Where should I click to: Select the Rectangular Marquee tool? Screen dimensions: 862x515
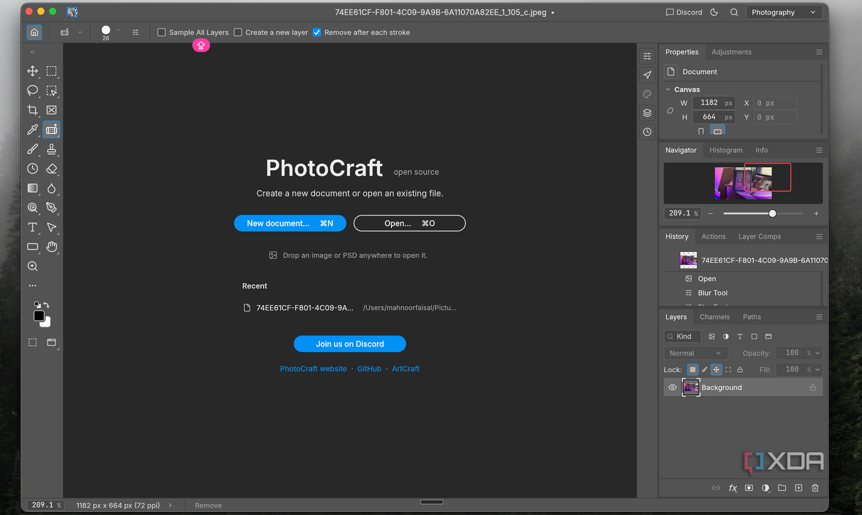coord(52,71)
